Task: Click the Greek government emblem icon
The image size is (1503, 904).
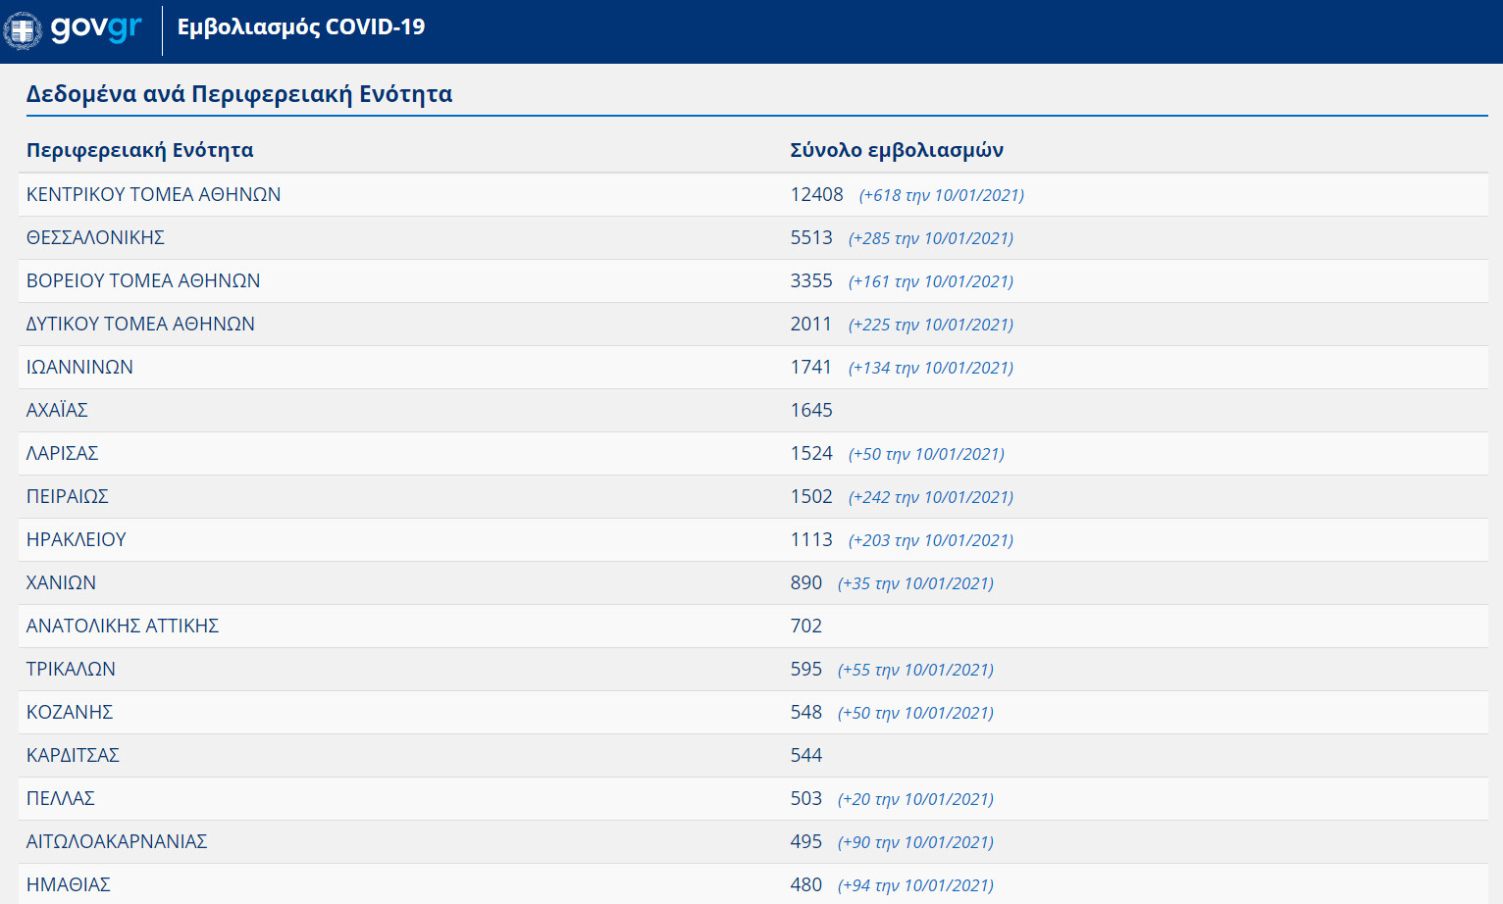Action: point(22,30)
